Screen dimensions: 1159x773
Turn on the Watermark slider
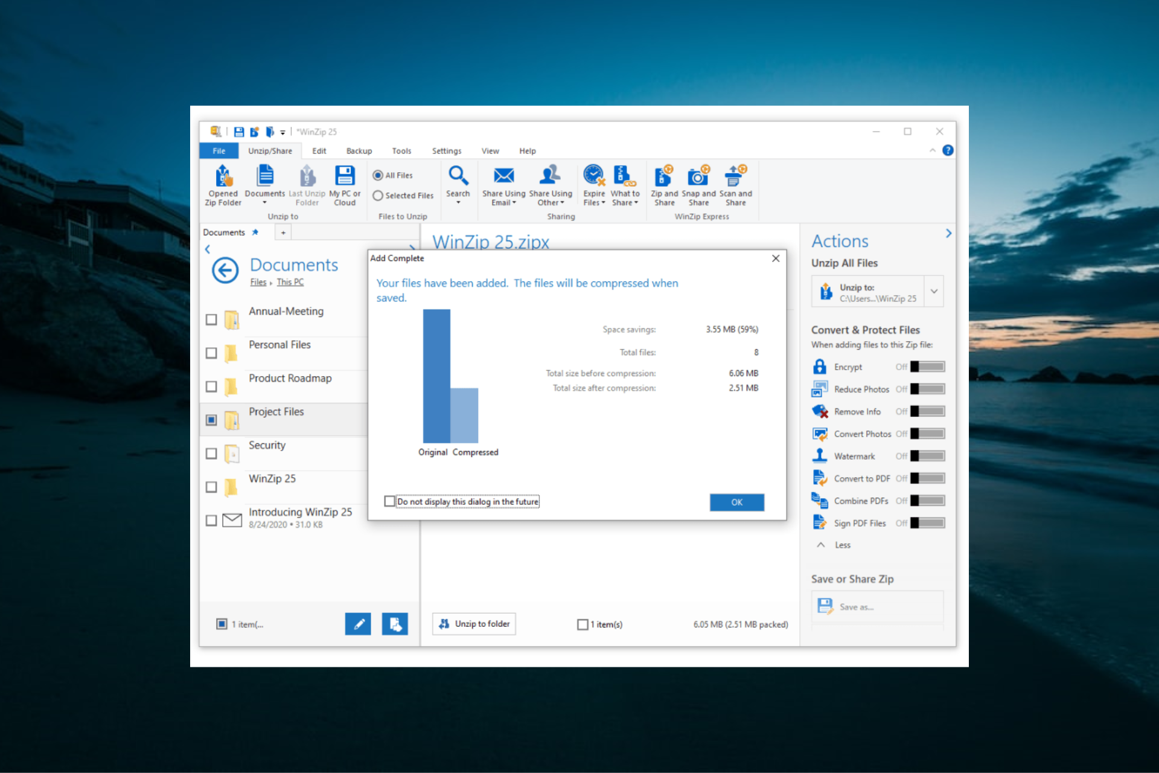[x=927, y=455]
